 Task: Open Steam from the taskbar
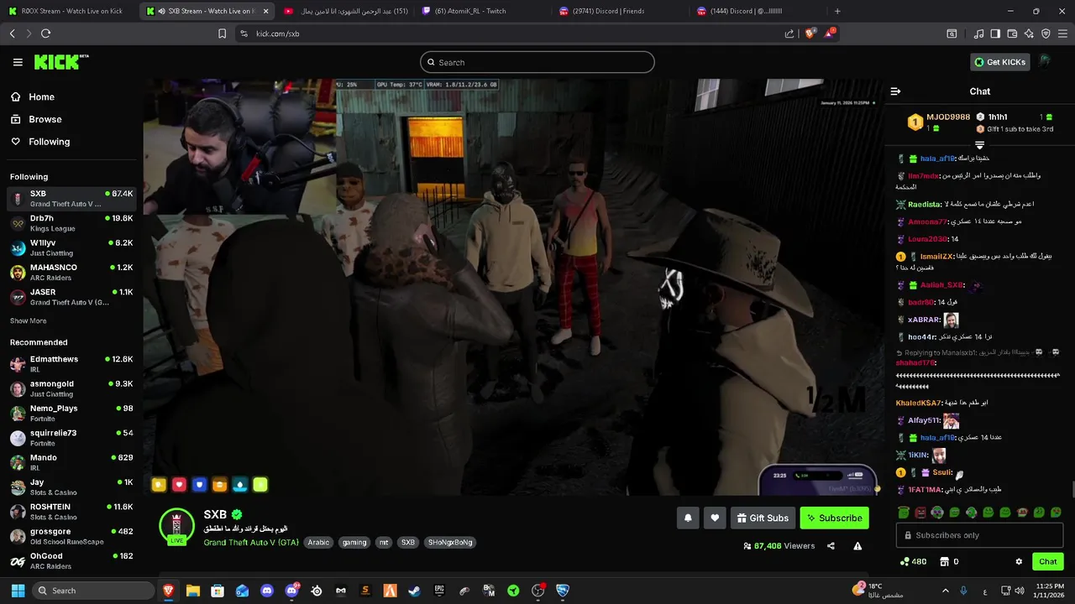pos(414,591)
